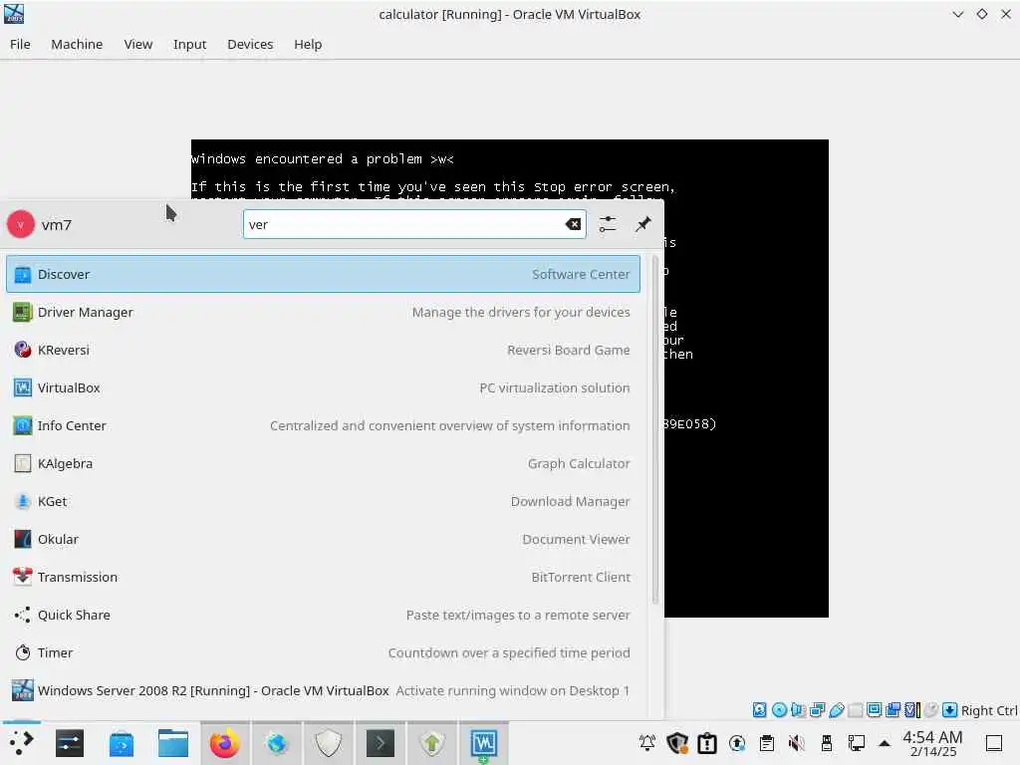Select the Quick Share result

coord(323,615)
